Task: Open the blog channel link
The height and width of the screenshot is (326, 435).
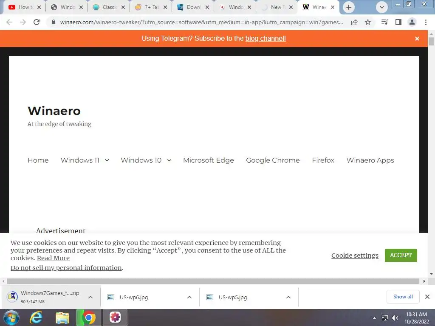Action: [266, 39]
